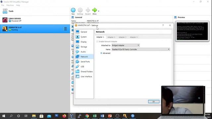
Task: Launch Firefox from the taskbar
Action: [64, 116]
